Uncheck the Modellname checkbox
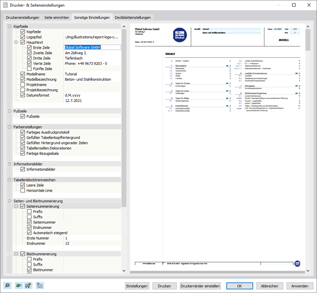Screen dimensions: 317x293 (23, 74)
